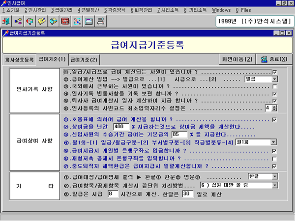Image resolution: width=295 pixels, height=221 pixels.
Task: Click the YEAR toolbar icon
Action: (77, 22)
